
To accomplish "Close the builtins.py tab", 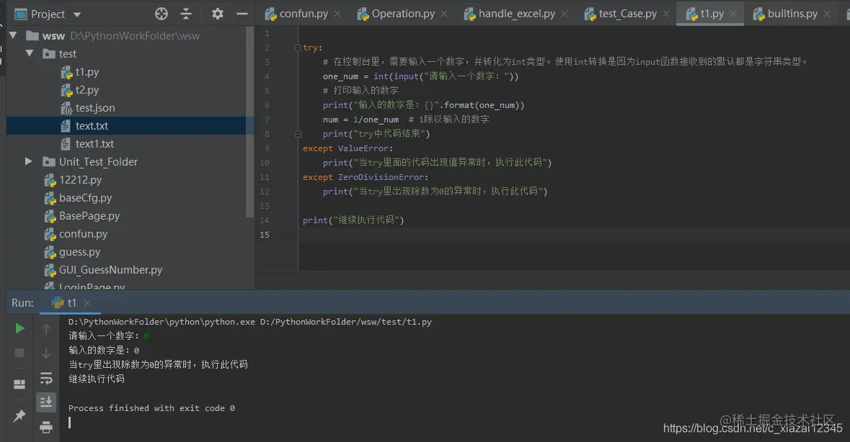I will coord(827,14).
